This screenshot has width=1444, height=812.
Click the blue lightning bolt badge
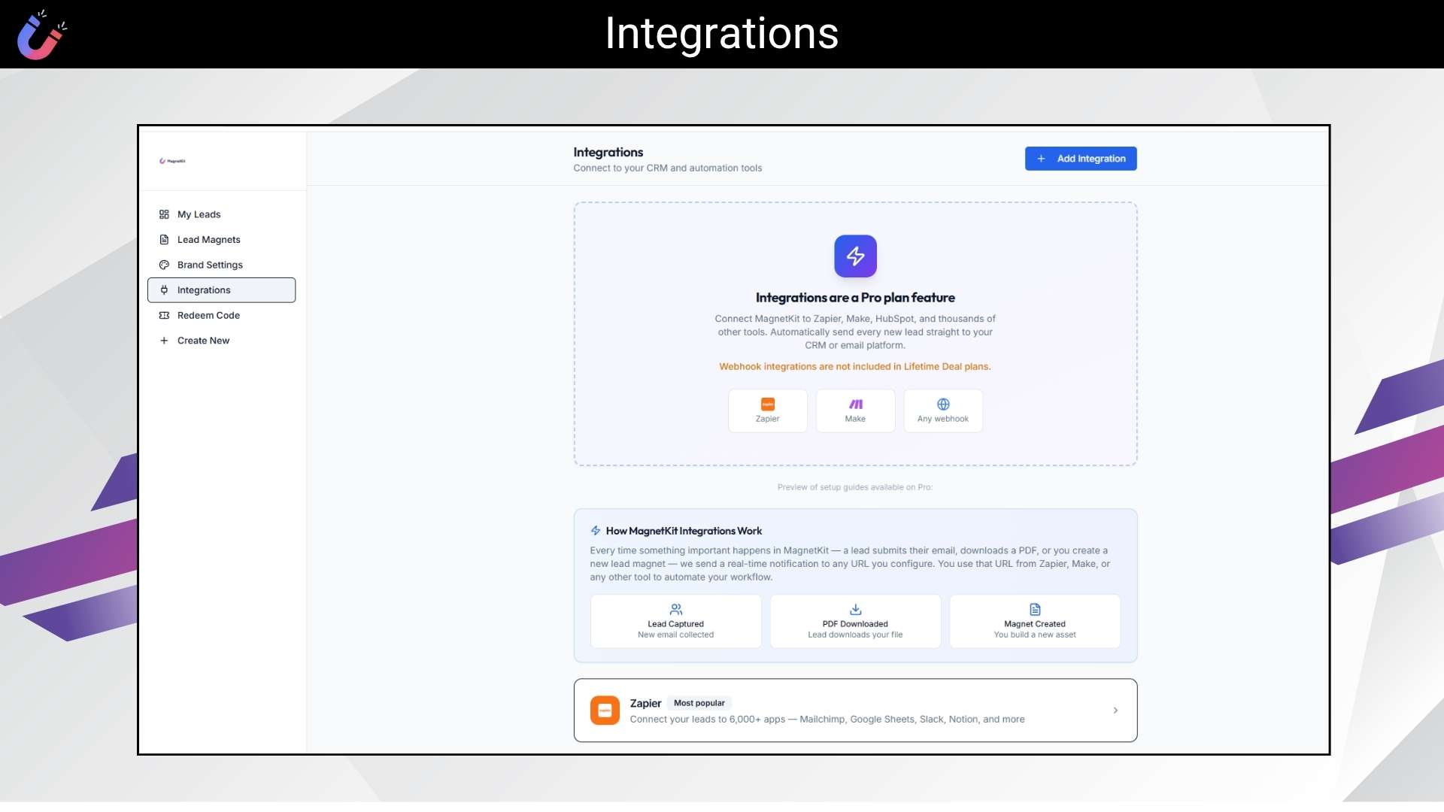(855, 256)
